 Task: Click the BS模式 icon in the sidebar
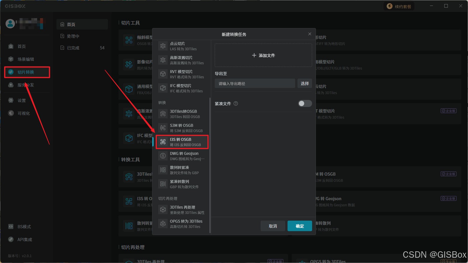click(x=11, y=226)
